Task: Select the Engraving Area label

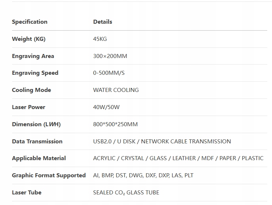Action: [33, 56]
